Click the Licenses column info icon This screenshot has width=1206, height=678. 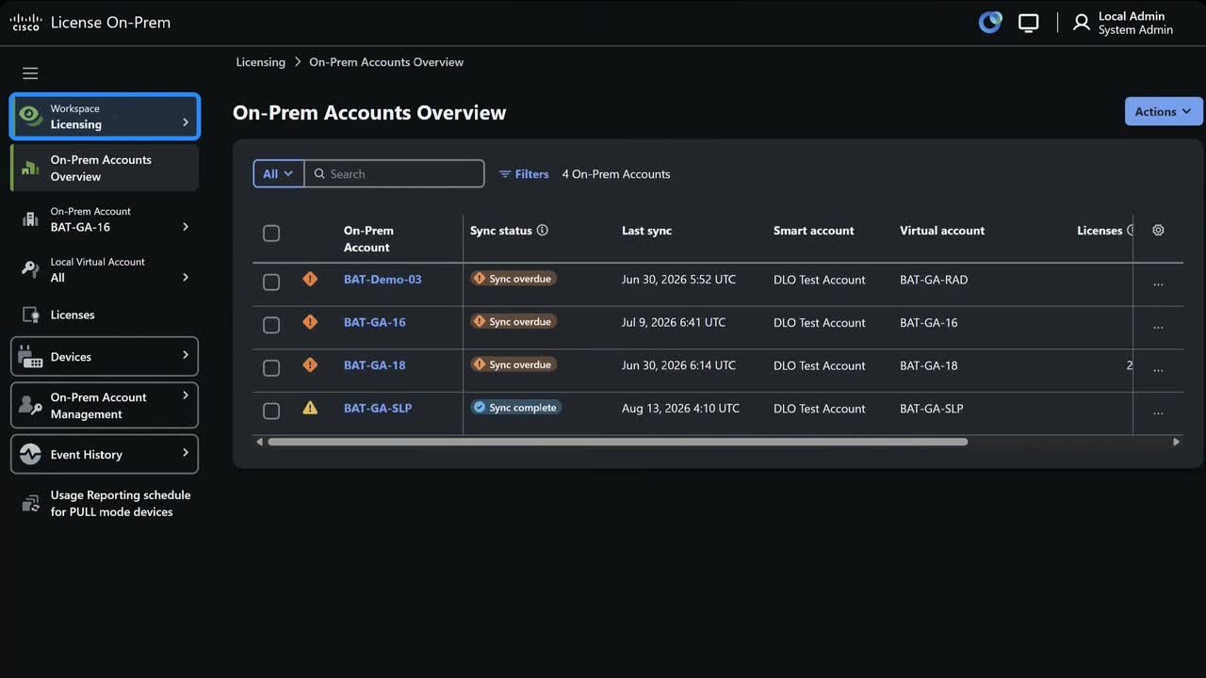tap(1130, 230)
